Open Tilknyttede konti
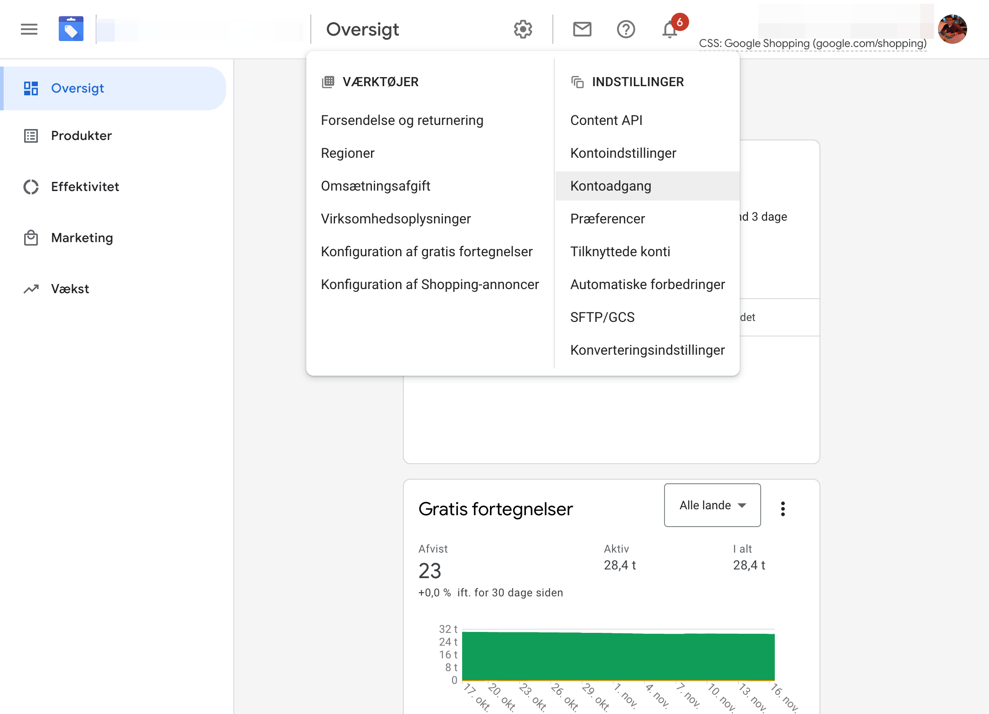 tap(620, 252)
